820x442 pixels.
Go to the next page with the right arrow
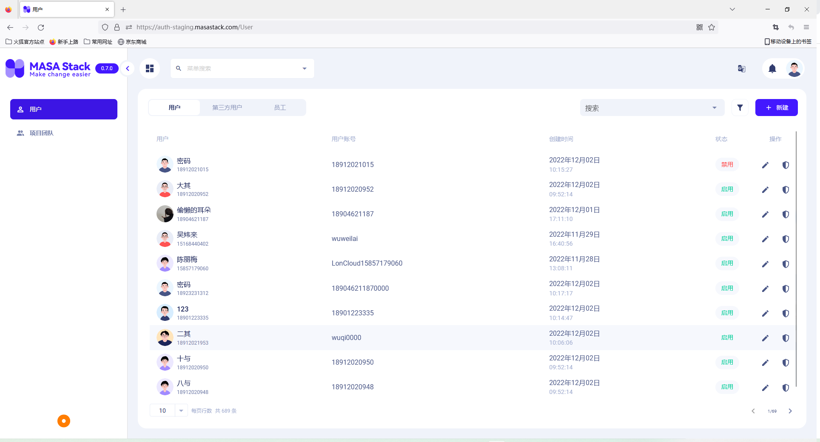click(790, 411)
